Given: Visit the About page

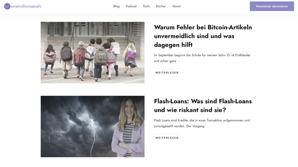Looking at the screenshot, I should tap(176, 6).
